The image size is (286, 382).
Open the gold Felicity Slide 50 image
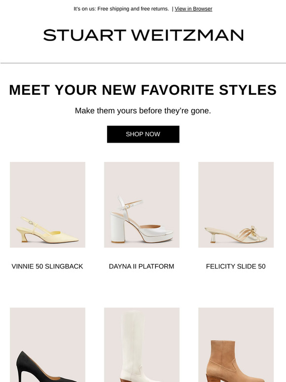236,205
